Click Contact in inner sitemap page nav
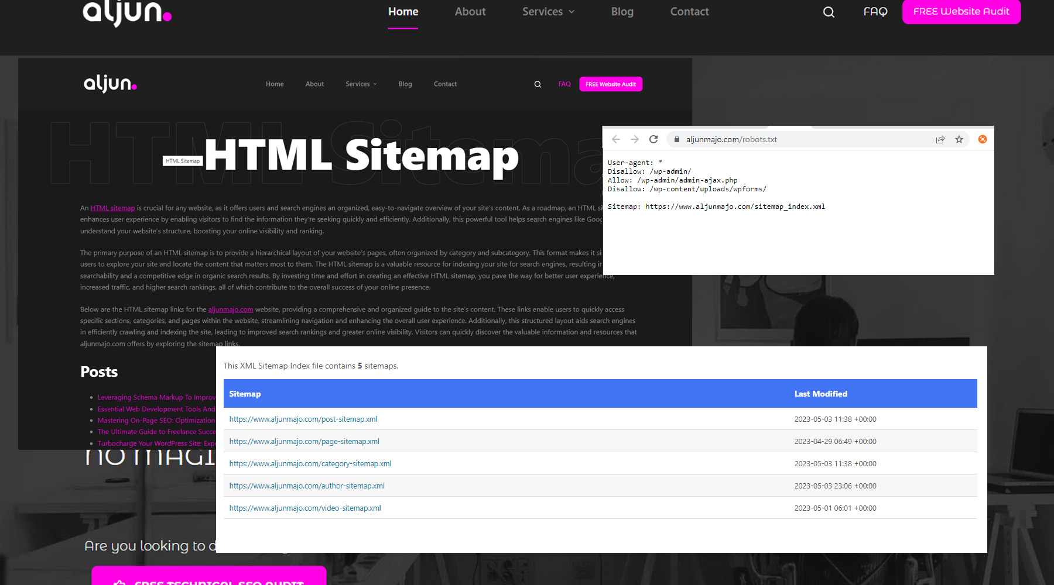This screenshot has width=1054, height=585. pyautogui.click(x=445, y=84)
